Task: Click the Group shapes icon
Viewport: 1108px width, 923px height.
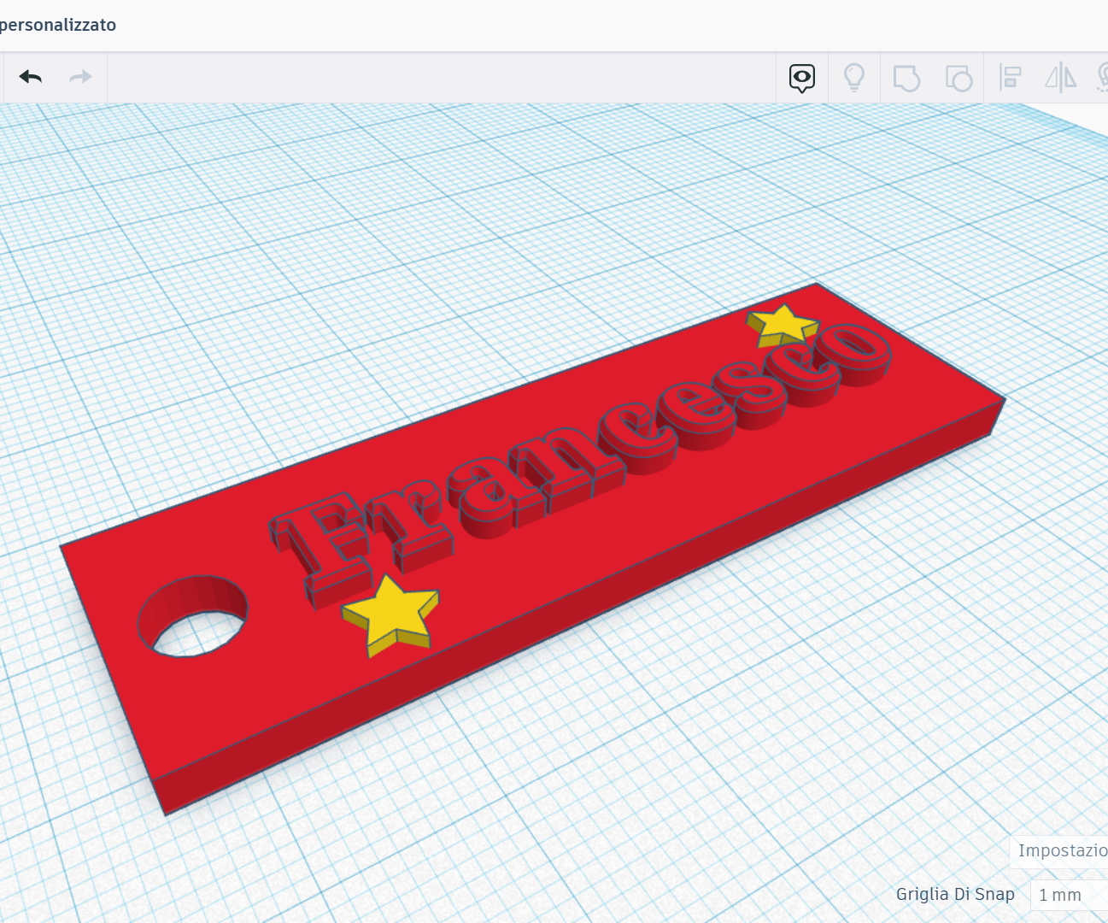Action: (906, 78)
